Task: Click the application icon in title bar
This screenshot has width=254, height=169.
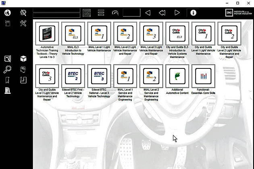Action: click(x=3, y=3)
